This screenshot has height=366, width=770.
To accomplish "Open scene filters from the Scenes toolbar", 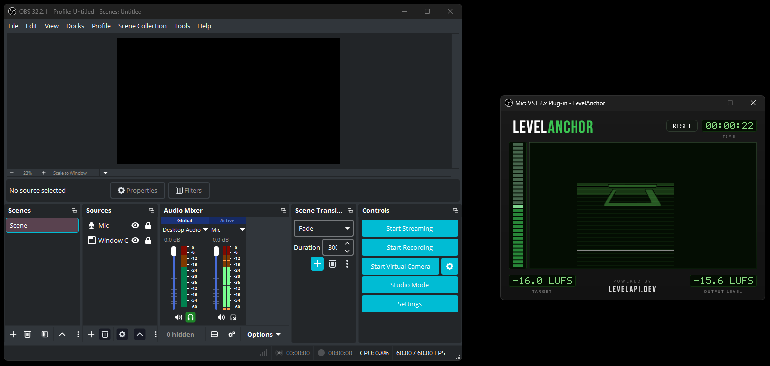I will click(45, 334).
